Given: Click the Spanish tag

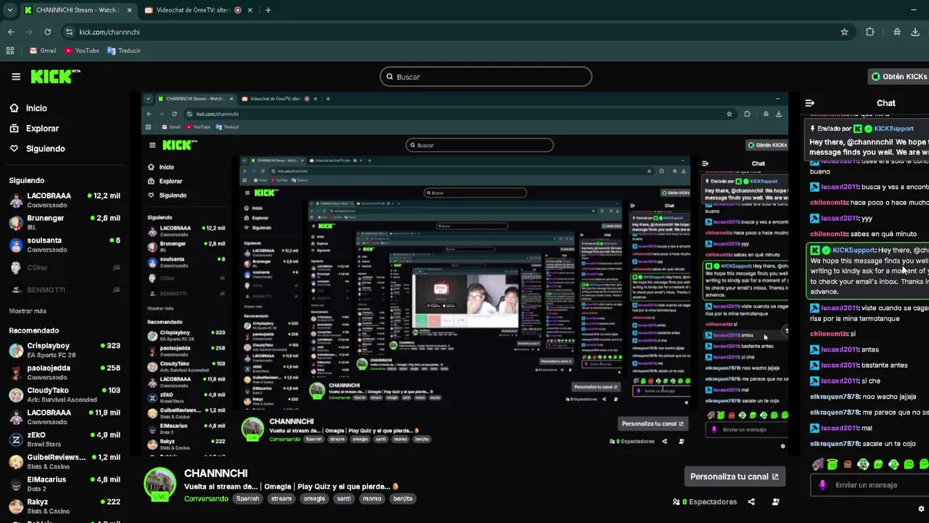Looking at the screenshot, I should (247, 499).
